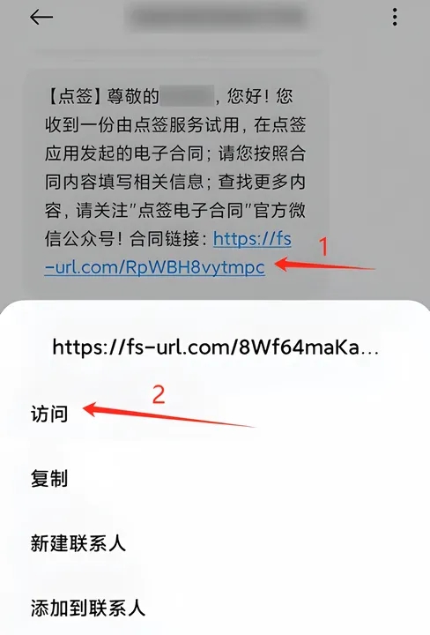Select 访问 to visit the link
This screenshot has height=635, width=430.
49,415
